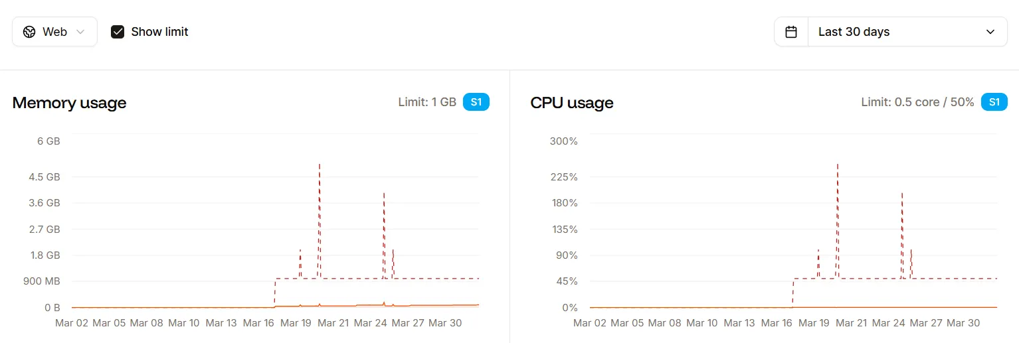Select the memory limit spike near Mar 24
Screen dimensions: 1019x343
click(384, 194)
